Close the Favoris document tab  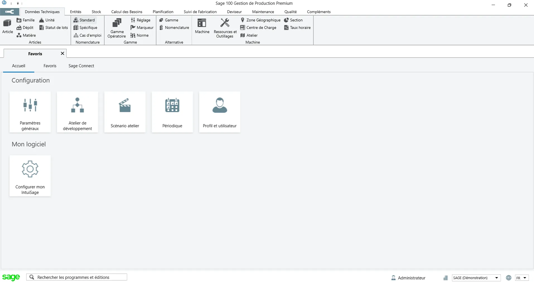(x=62, y=53)
